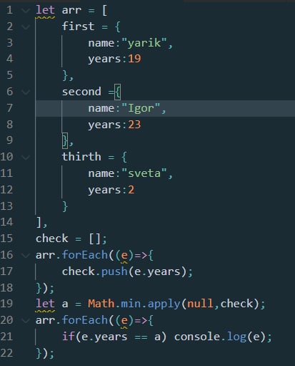
Task: Click the number 23 after years
Action: [134, 125]
